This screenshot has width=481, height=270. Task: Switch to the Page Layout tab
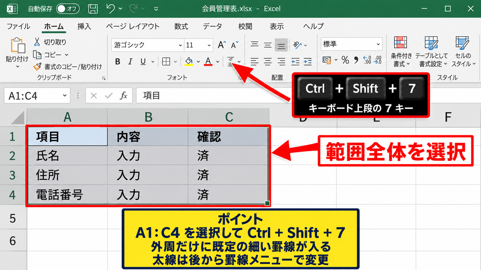pos(133,26)
